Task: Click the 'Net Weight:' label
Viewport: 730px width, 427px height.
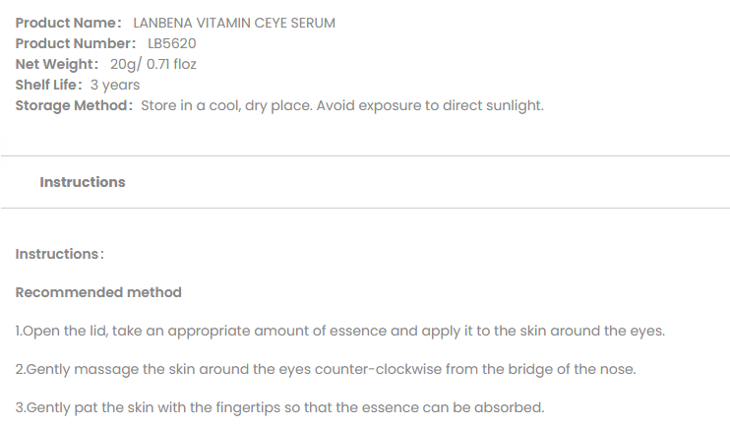Action: pyautogui.click(x=57, y=64)
